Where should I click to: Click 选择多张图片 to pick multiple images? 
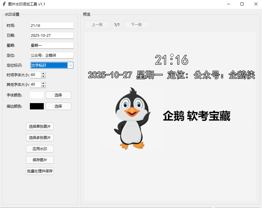click(40, 137)
